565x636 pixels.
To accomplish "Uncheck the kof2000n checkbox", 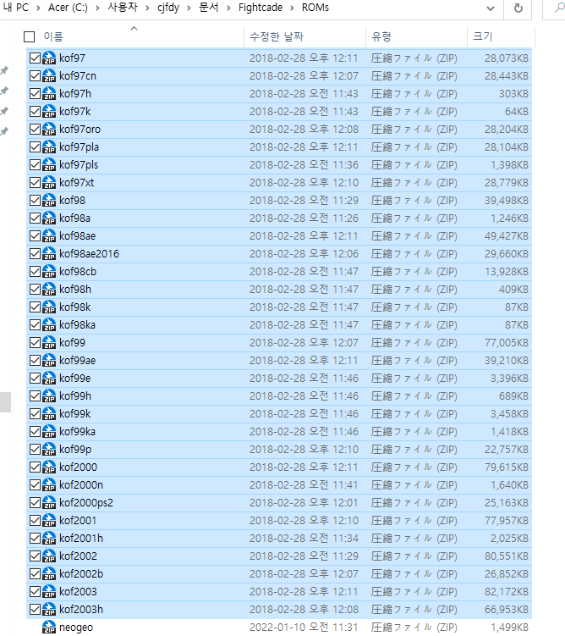I will (x=35, y=485).
